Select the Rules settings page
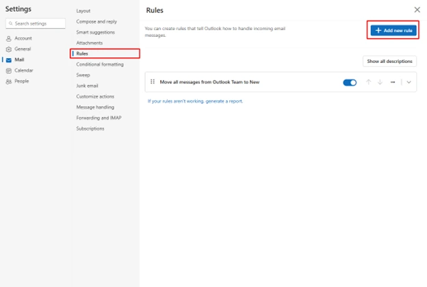427x287 pixels. coord(105,53)
